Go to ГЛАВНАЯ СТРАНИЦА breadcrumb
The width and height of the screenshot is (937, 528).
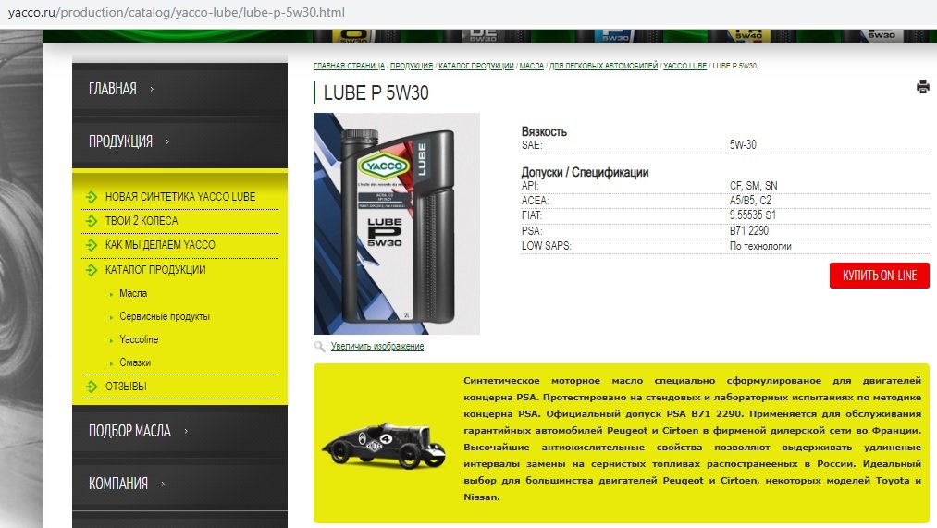(349, 66)
